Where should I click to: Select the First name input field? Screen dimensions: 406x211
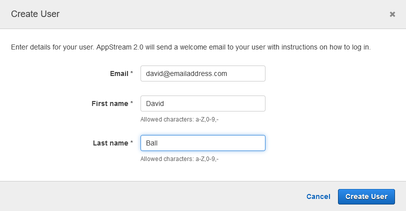pos(202,103)
